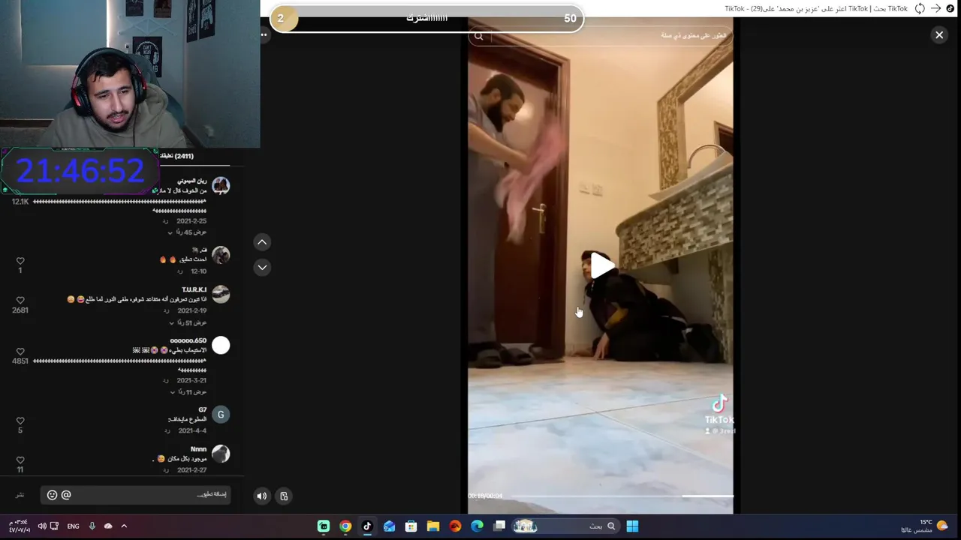
Task: Open G7's avatar with letter G
Action: 221,415
